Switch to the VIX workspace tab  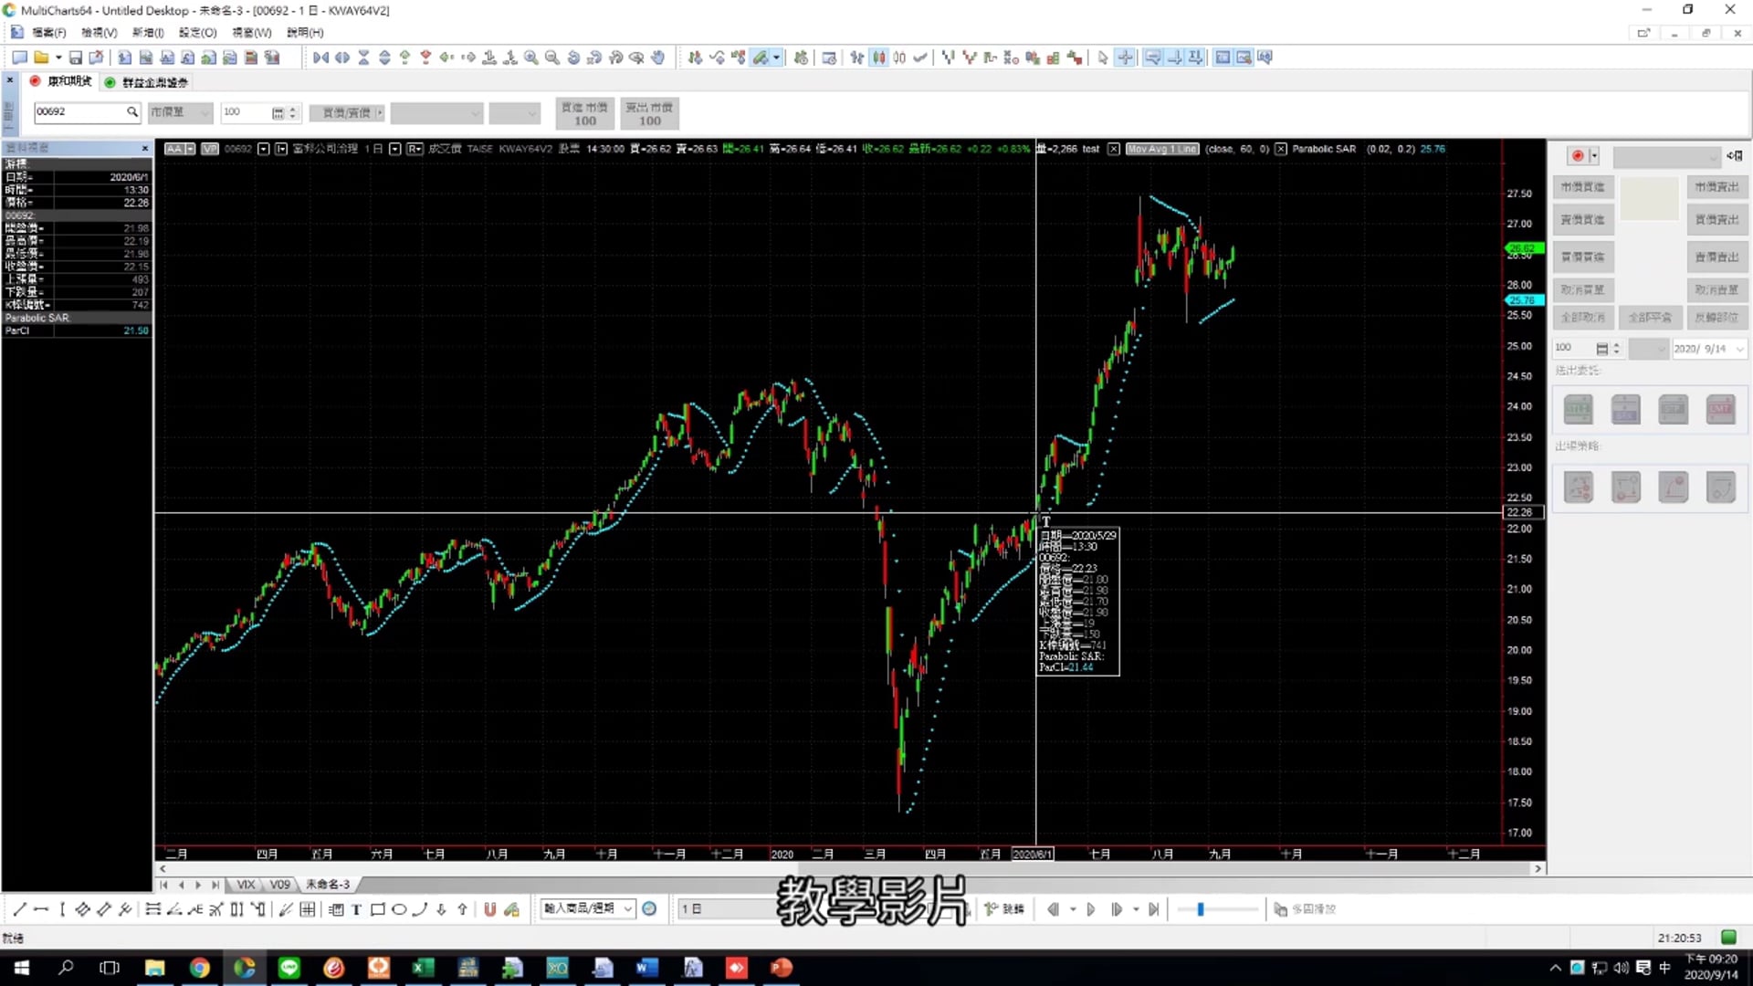coord(246,885)
